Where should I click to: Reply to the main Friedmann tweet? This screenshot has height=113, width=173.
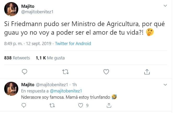[x=25, y=71]
